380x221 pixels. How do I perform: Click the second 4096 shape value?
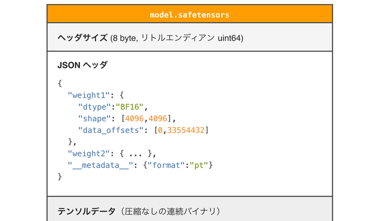(158, 118)
